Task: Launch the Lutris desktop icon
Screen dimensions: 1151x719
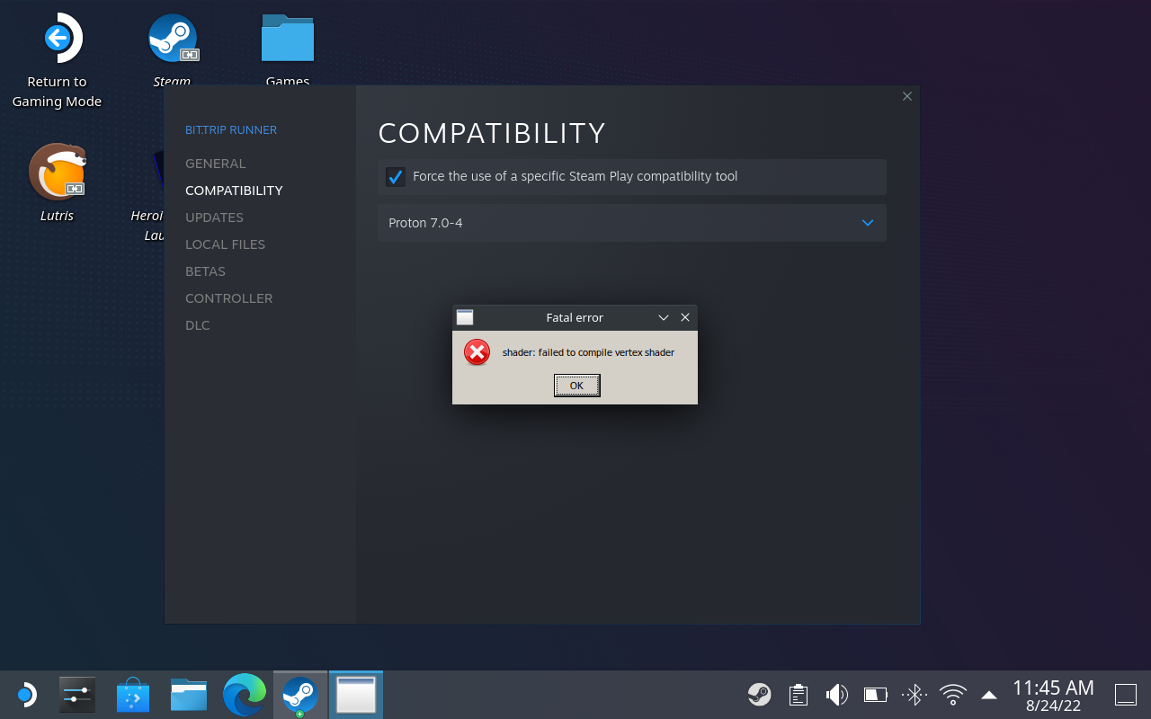Action: click(x=57, y=182)
